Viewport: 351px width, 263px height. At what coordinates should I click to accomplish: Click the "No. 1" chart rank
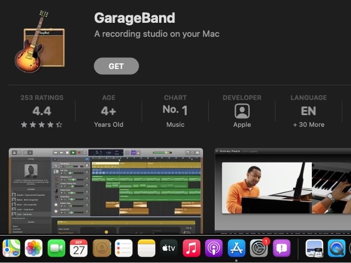point(175,110)
